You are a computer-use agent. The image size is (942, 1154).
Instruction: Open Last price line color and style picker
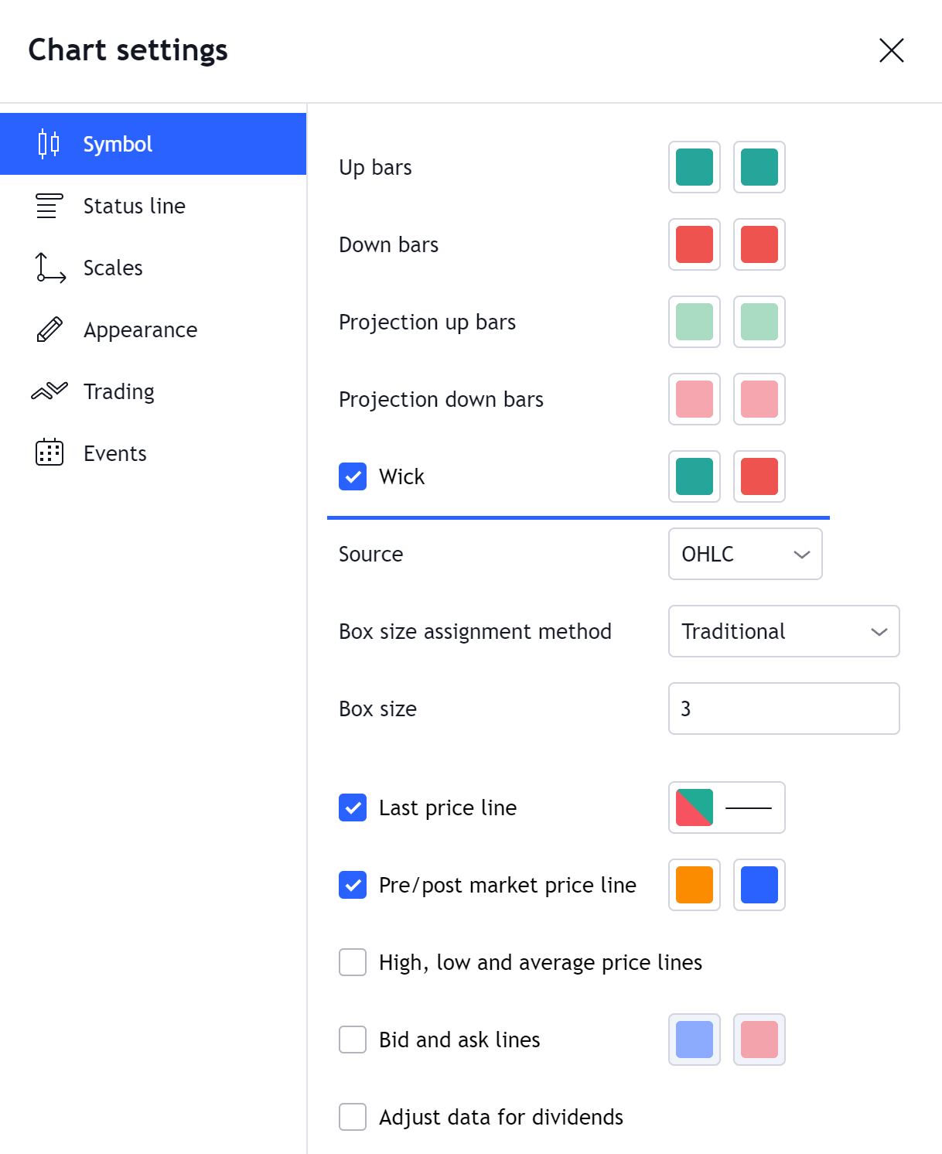tap(726, 807)
